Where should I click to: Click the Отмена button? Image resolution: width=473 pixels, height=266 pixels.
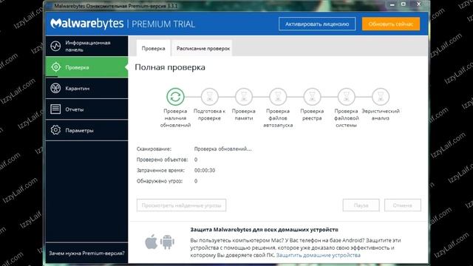click(402, 205)
